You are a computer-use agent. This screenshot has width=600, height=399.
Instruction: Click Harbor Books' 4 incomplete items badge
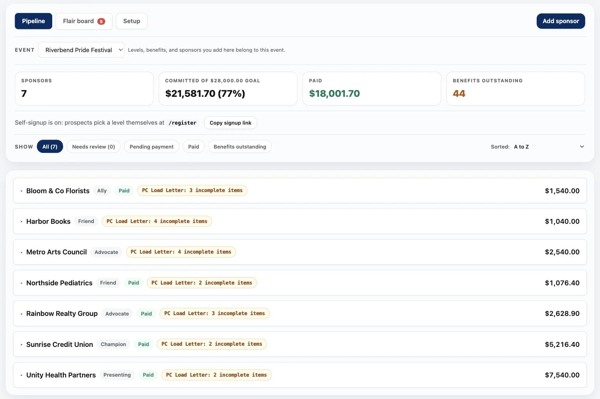[157, 221]
